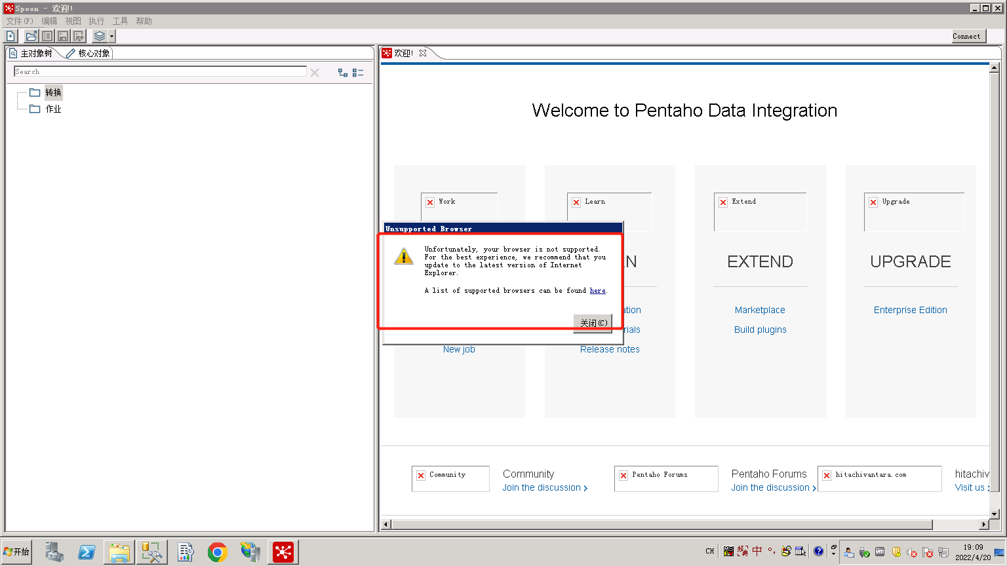The image size is (1007, 566).
Task: Select the 转换 folder in the tree
Action: point(46,92)
